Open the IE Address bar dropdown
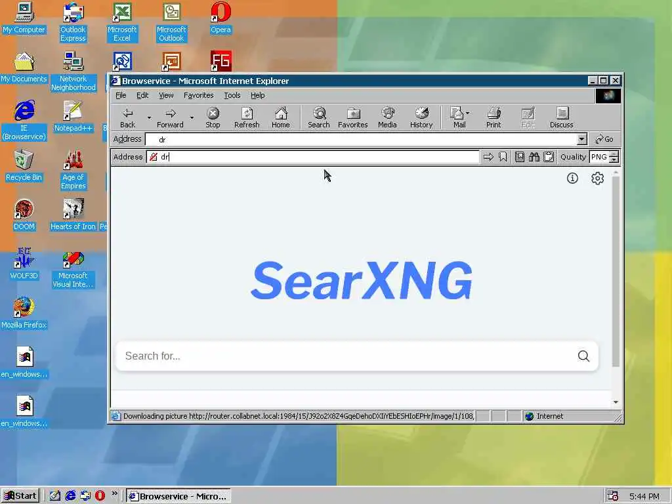672x504 pixels. (581, 139)
